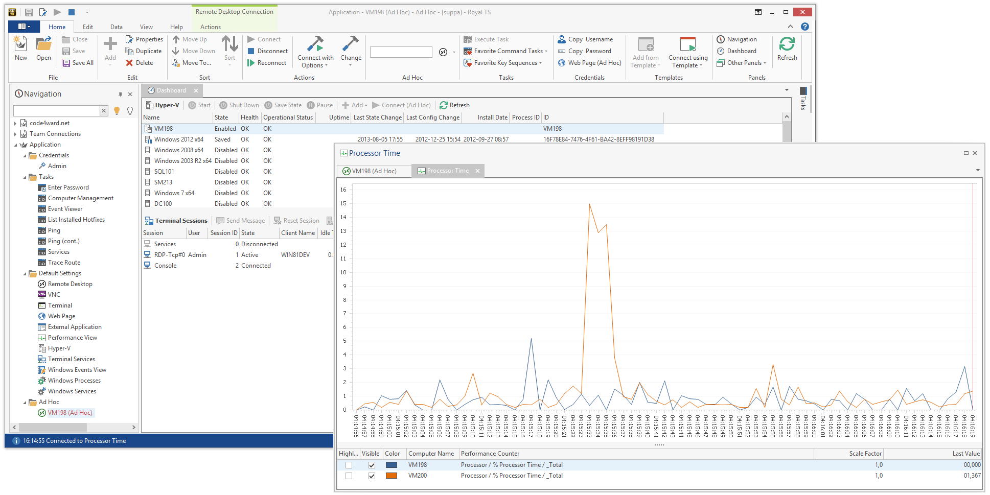Click the Dashboard panel button in ribbon

point(736,51)
